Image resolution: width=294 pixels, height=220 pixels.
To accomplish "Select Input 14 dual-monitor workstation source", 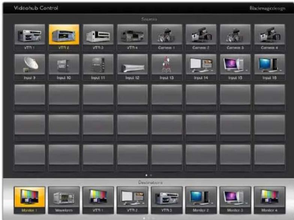I will point(201,67).
